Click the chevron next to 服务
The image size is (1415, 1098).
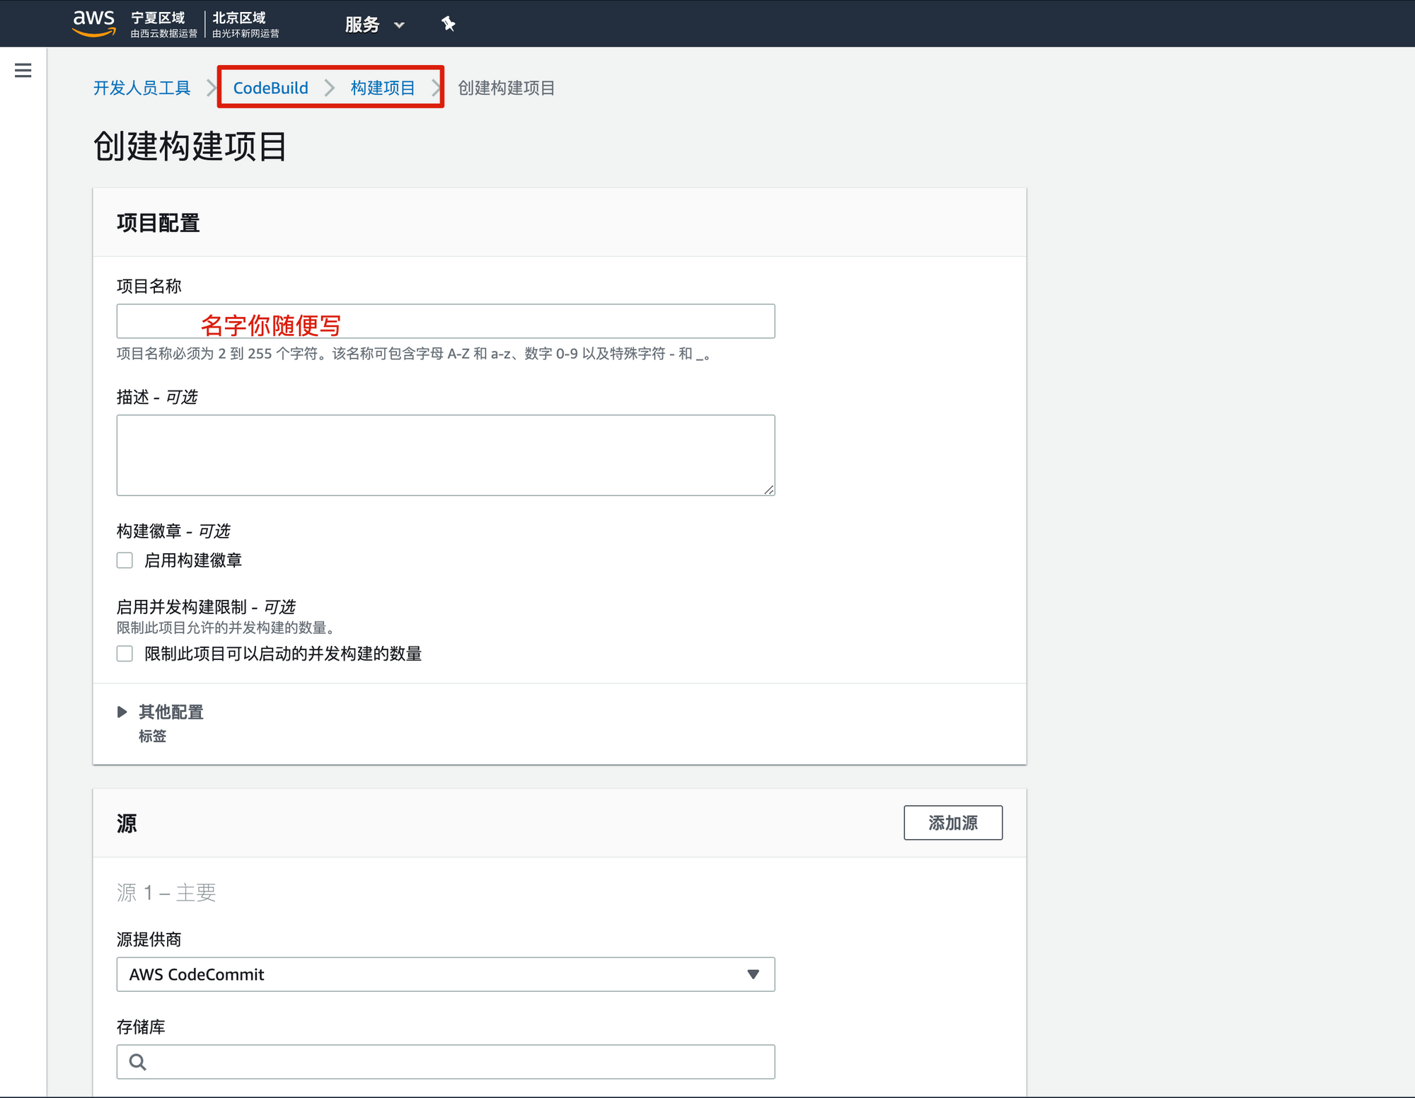399,25
